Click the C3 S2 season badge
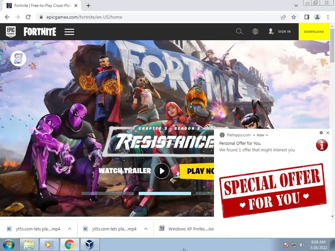 (18, 59)
